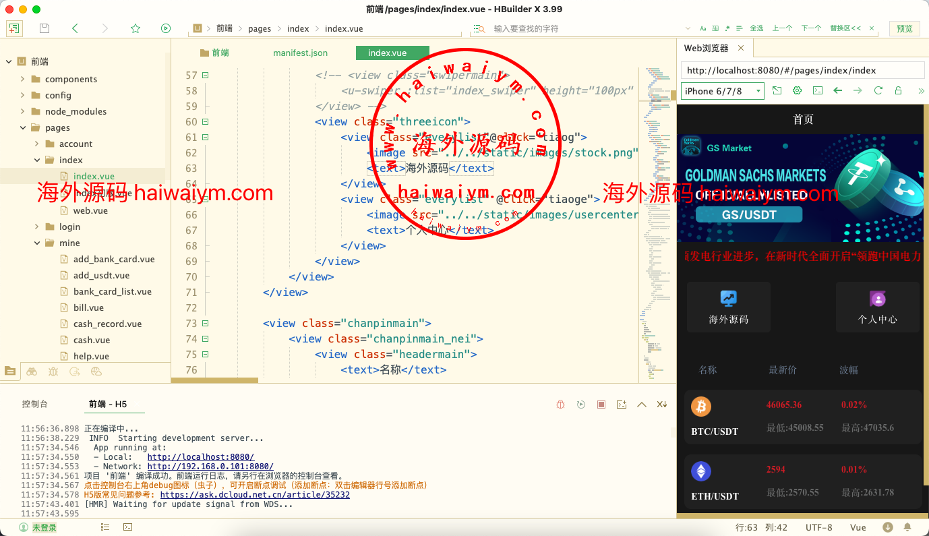Screen dimensions: 929x536
Task: Switch to manifest.json editor tab
Action: point(300,53)
